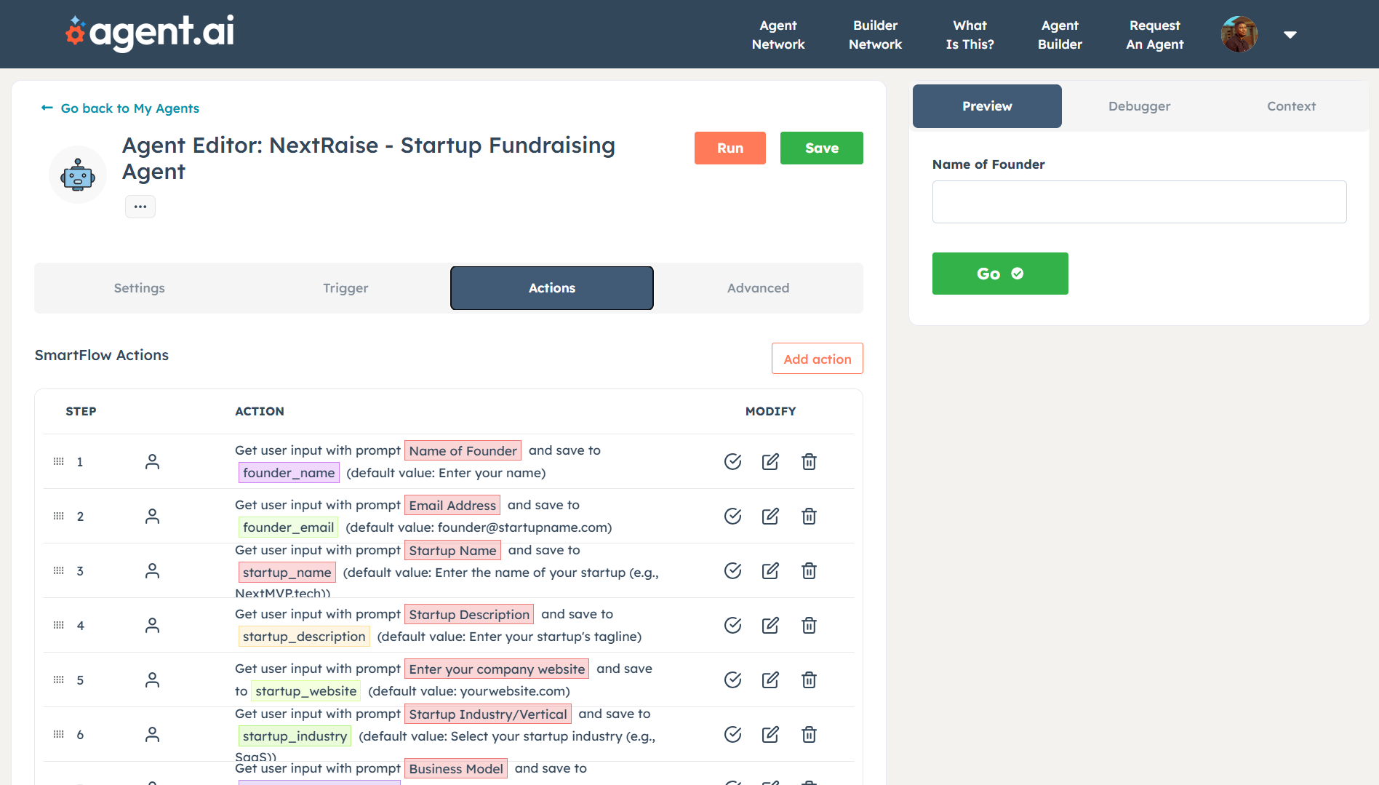The height and width of the screenshot is (785, 1379).
Task: Edit step 2 Email Address action
Action: click(770, 517)
